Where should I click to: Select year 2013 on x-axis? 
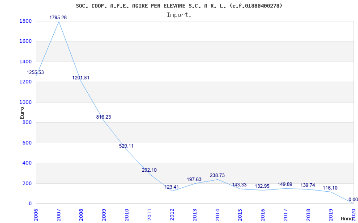tap(195, 215)
